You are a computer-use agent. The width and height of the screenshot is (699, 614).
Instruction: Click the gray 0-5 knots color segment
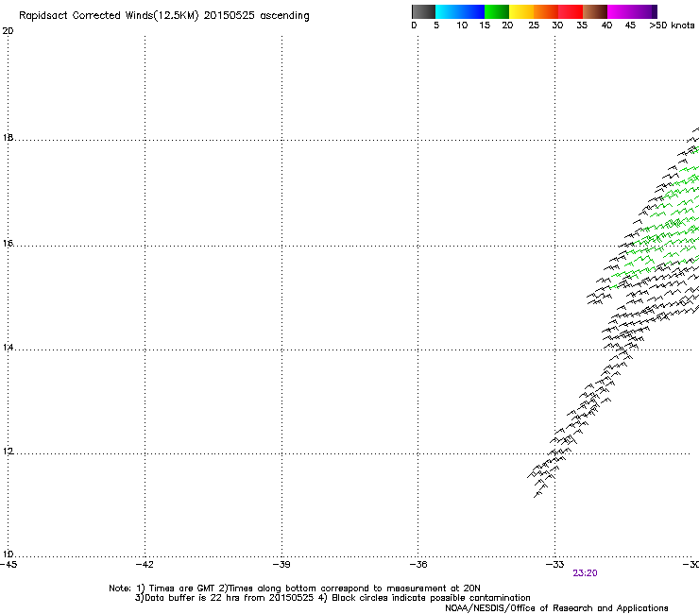(x=423, y=11)
